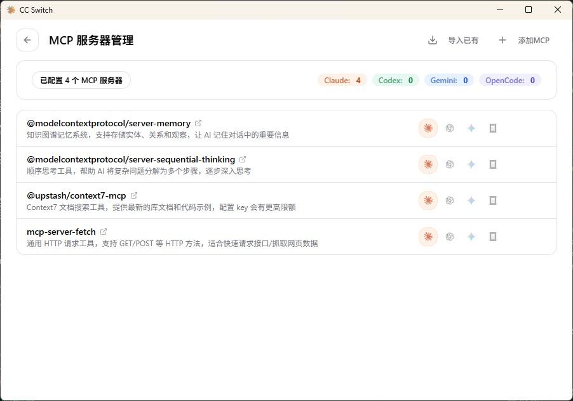
Task: Maximize the CC Switch window
Action: pos(529,10)
